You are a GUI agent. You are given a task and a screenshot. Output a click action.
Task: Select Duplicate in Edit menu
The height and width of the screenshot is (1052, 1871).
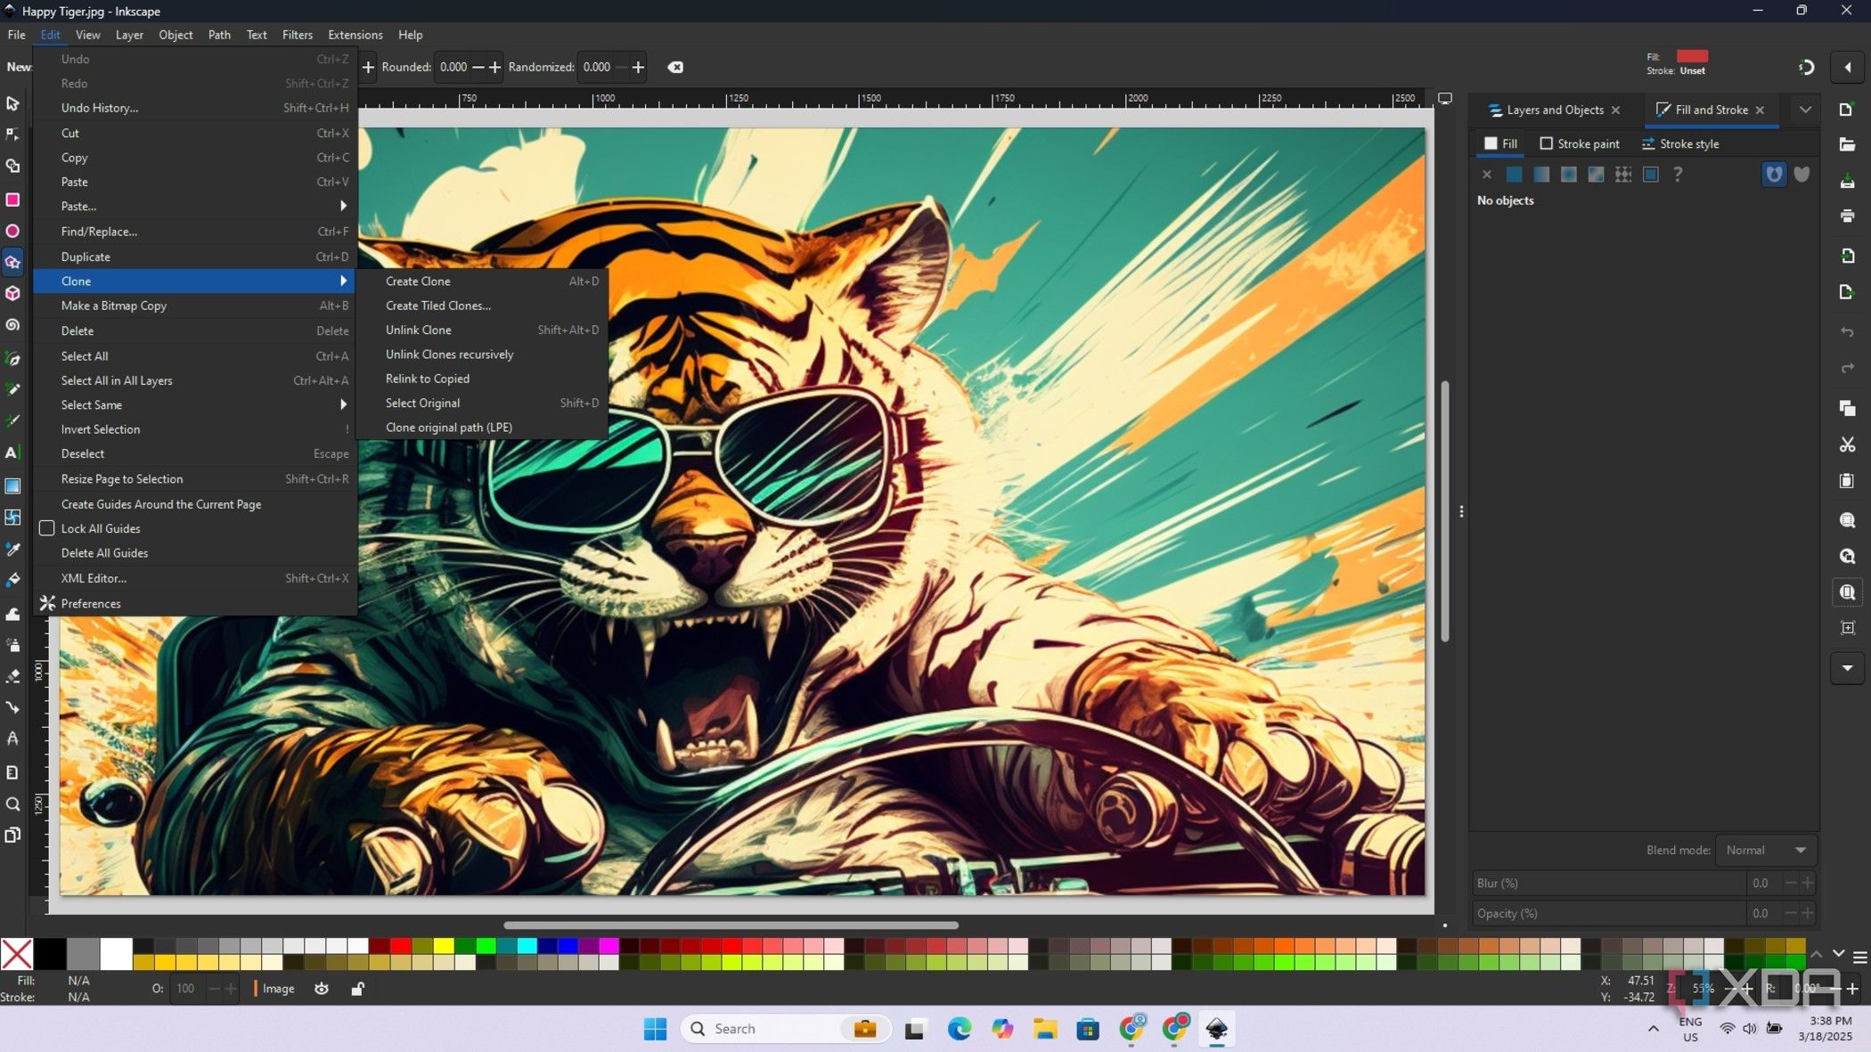(195, 257)
